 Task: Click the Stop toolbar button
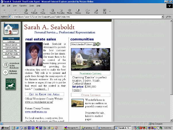coord(26,12)
